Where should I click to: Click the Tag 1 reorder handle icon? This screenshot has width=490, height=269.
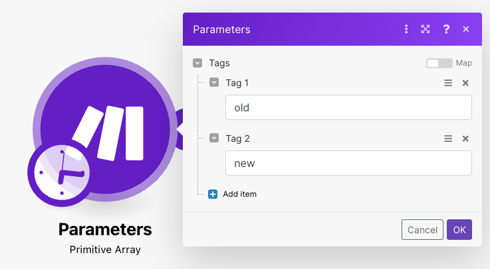pos(448,83)
